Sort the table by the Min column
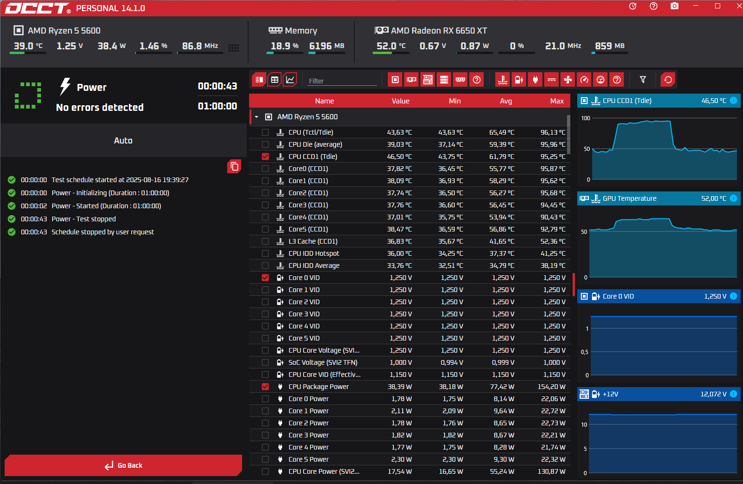 [455, 101]
